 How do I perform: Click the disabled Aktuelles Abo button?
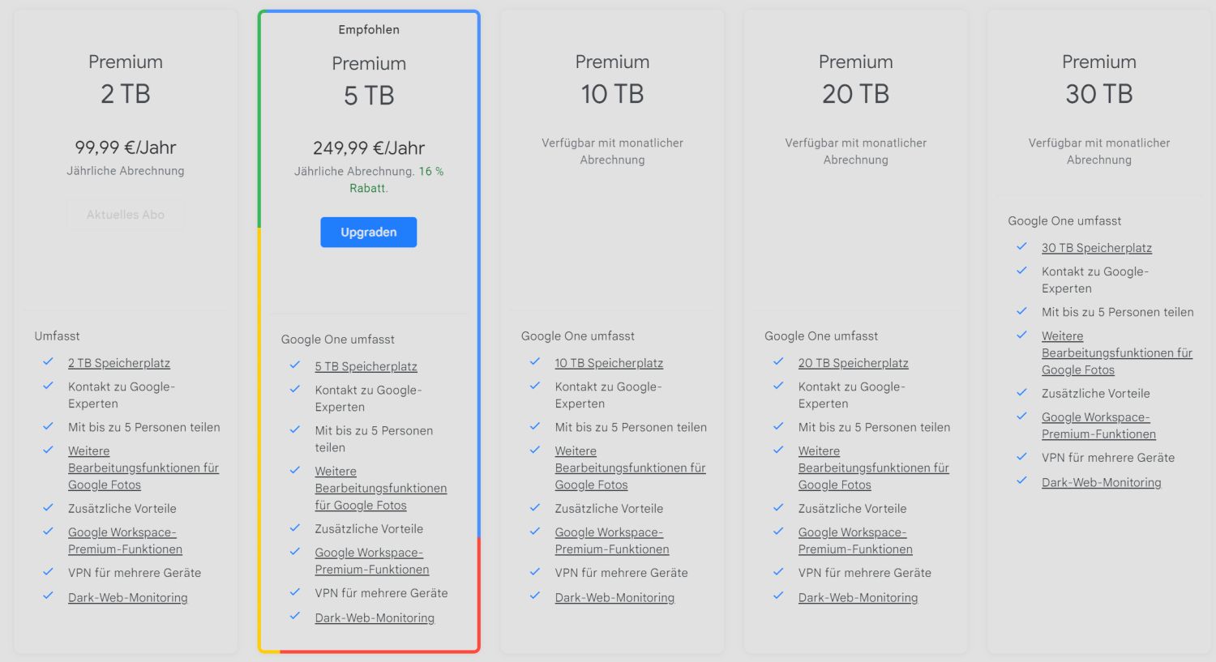click(x=126, y=215)
